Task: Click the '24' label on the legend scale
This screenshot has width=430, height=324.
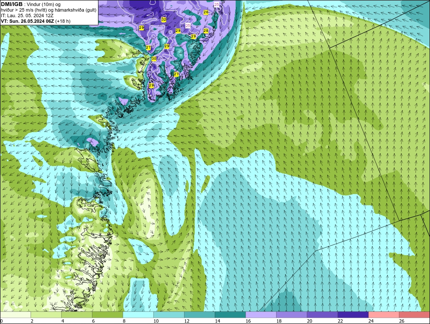Action: (x=371, y=321)
